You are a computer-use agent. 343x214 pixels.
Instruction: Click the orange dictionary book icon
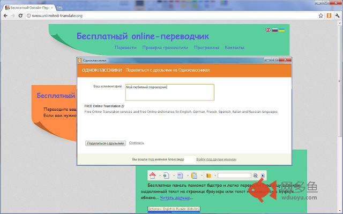pos(208,175)
